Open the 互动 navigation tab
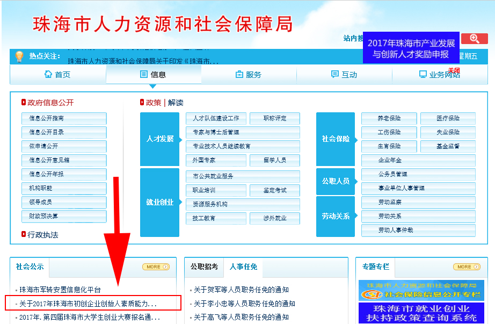Screen dimensions: 495x324 pyautogui.click(x=344, y=75)
